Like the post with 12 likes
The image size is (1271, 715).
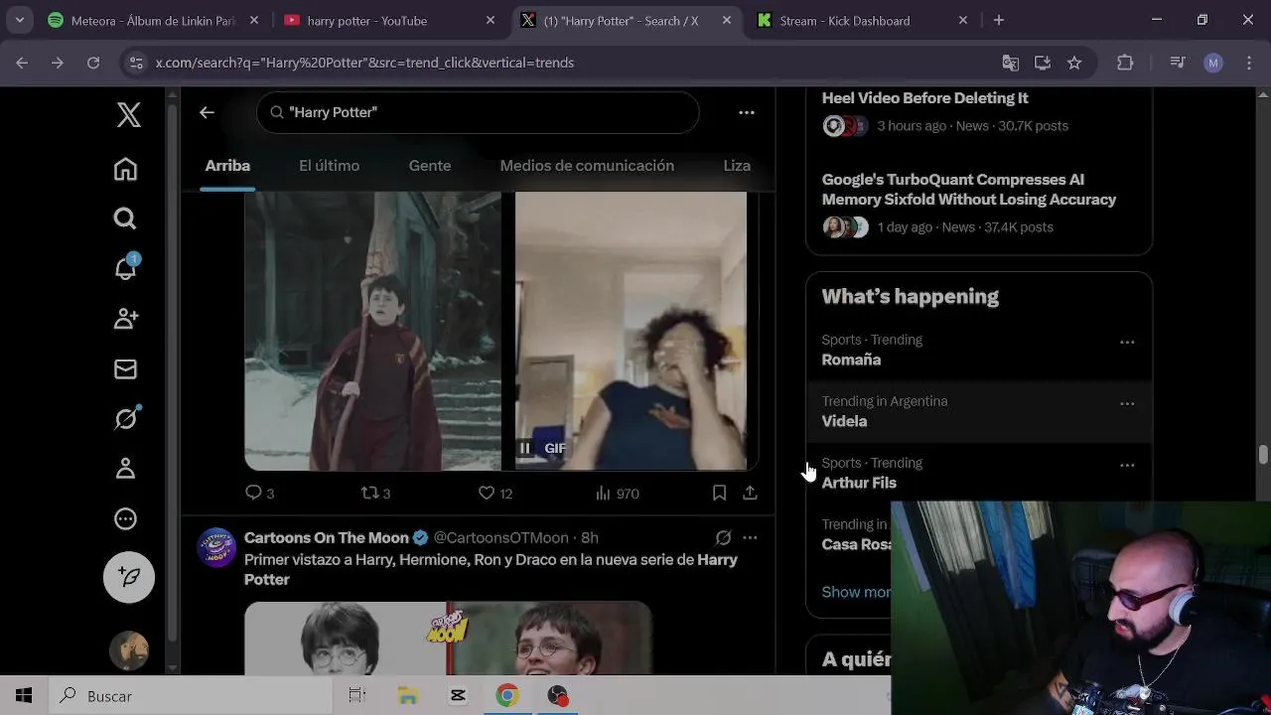(494, 493)
